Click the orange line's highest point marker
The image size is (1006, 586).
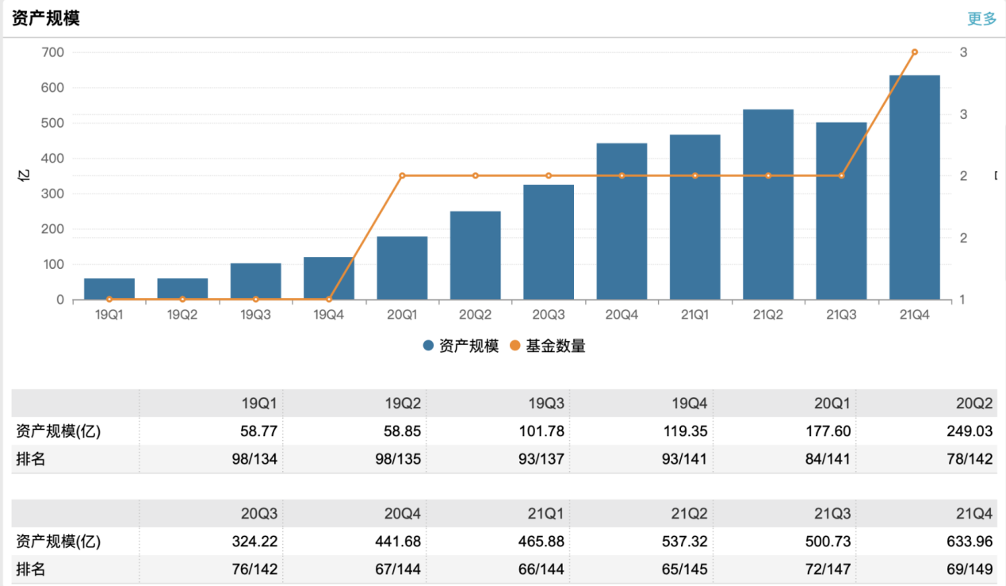click(914, 52)
